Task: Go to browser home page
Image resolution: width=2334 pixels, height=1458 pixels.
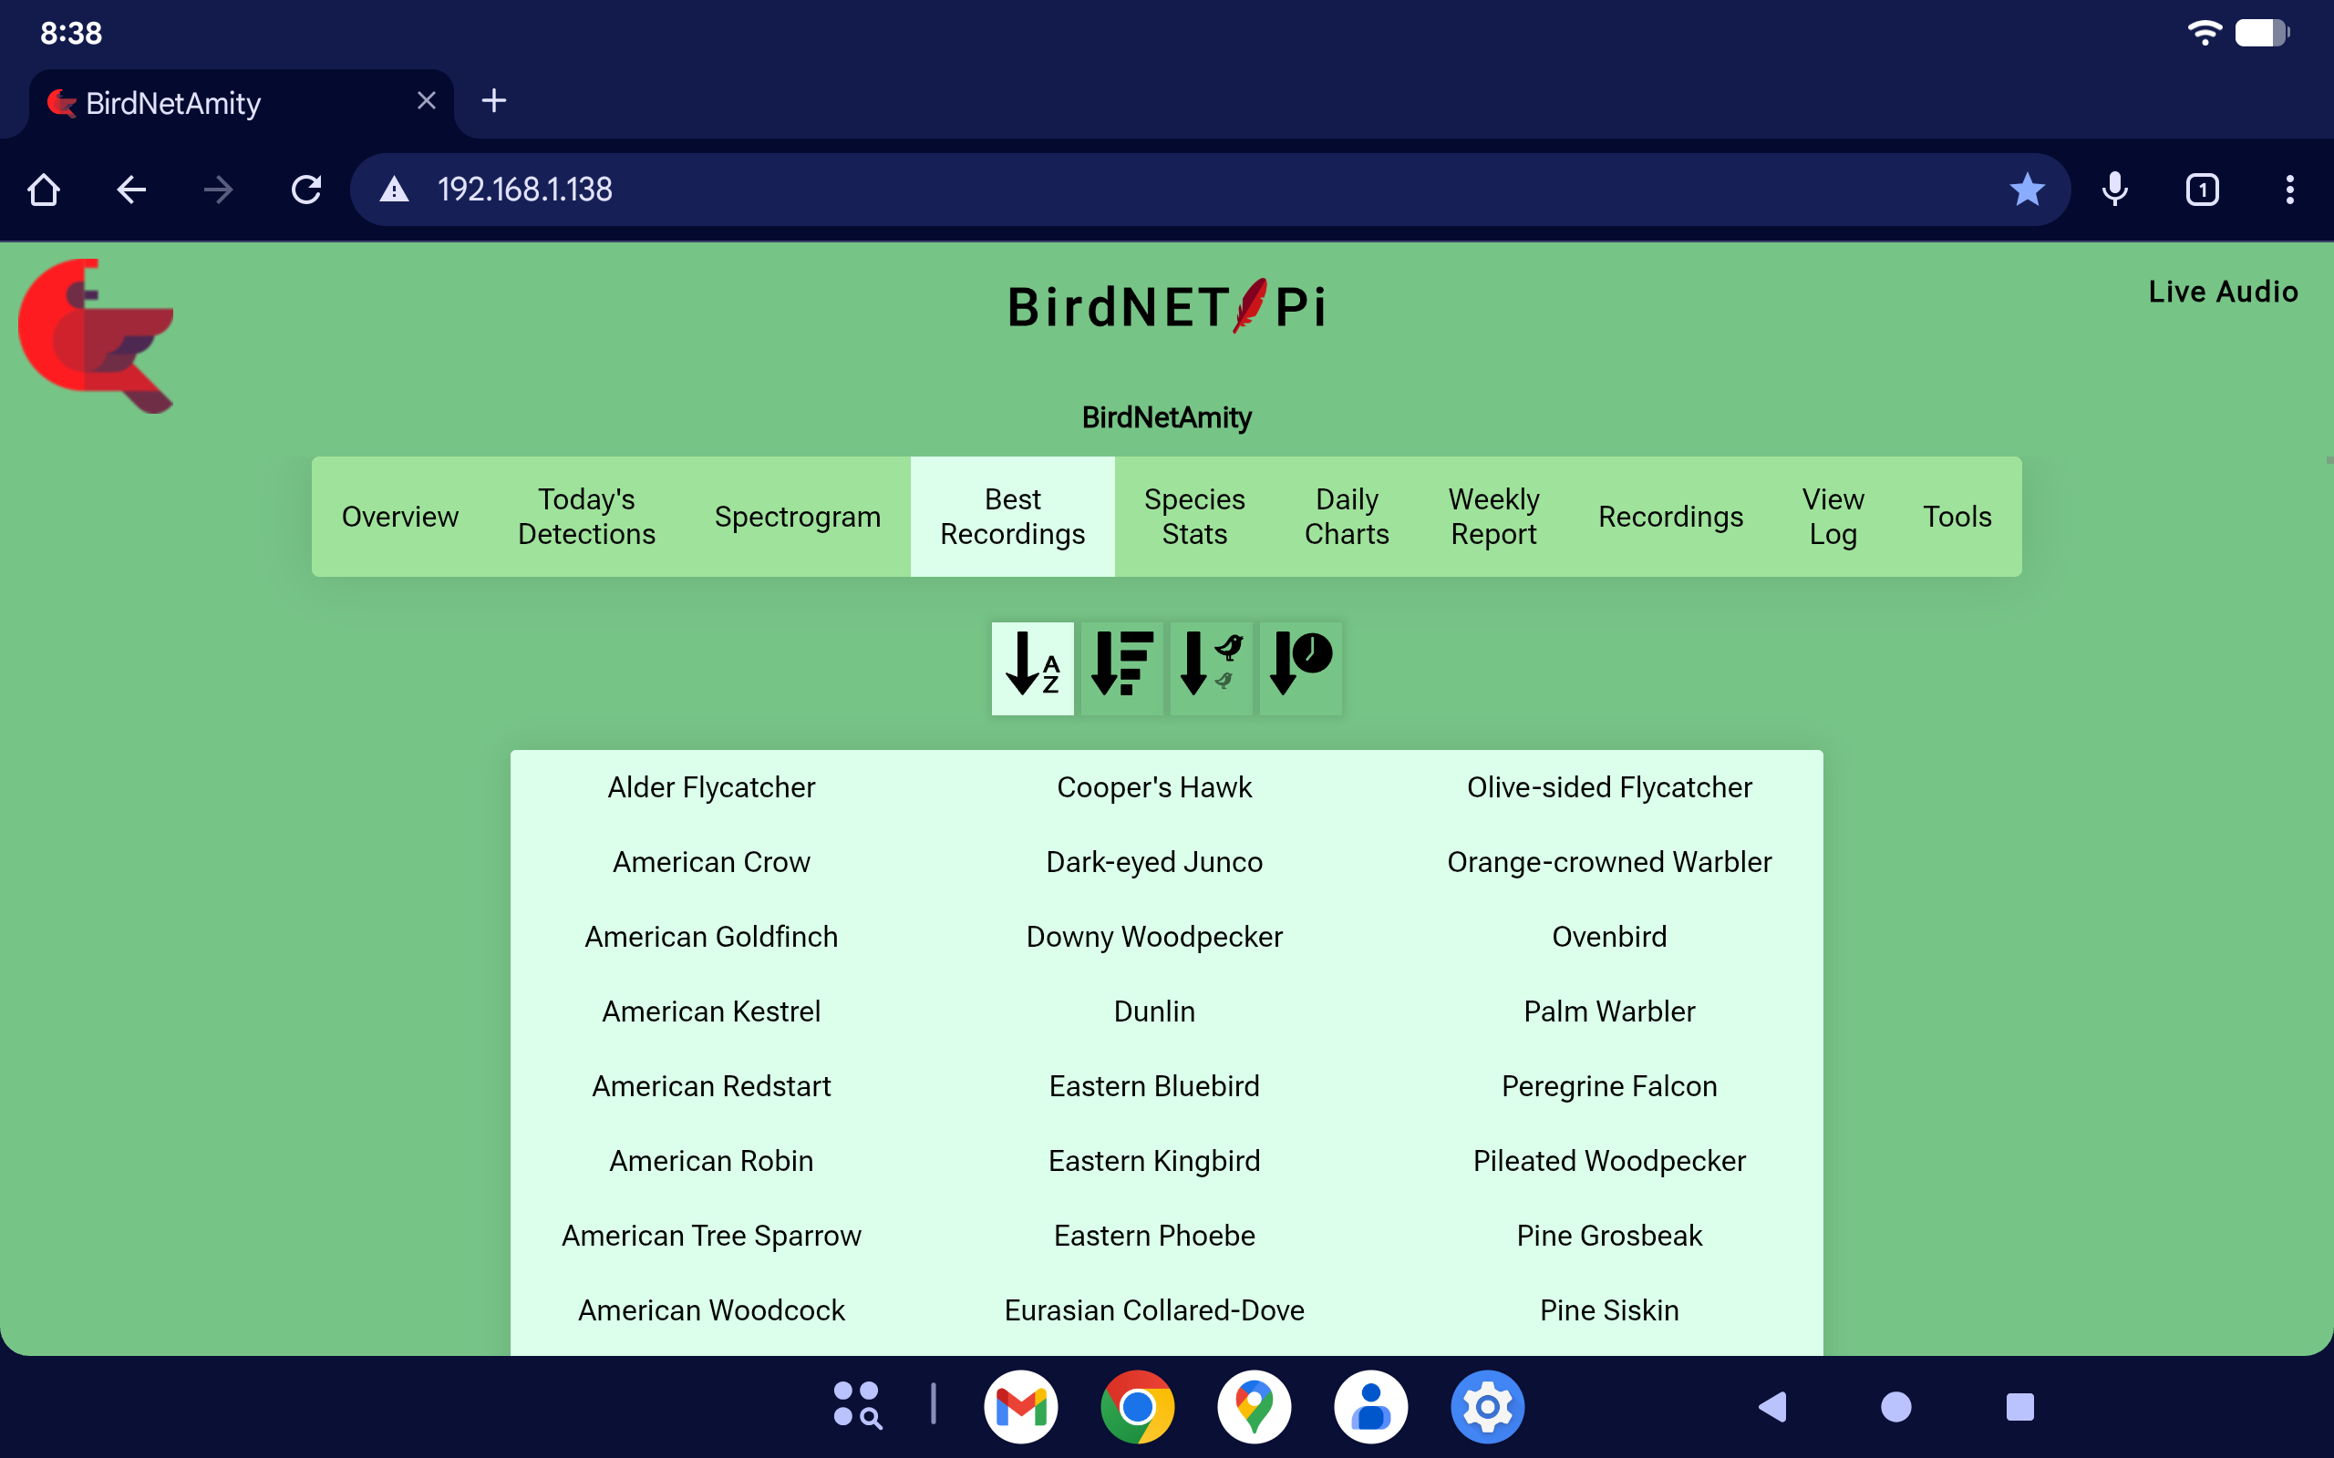Action: [45, 190]
